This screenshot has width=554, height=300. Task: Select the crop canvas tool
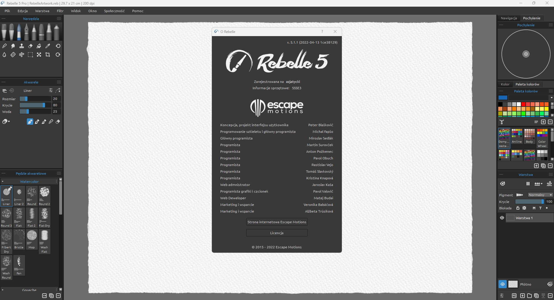48,55
